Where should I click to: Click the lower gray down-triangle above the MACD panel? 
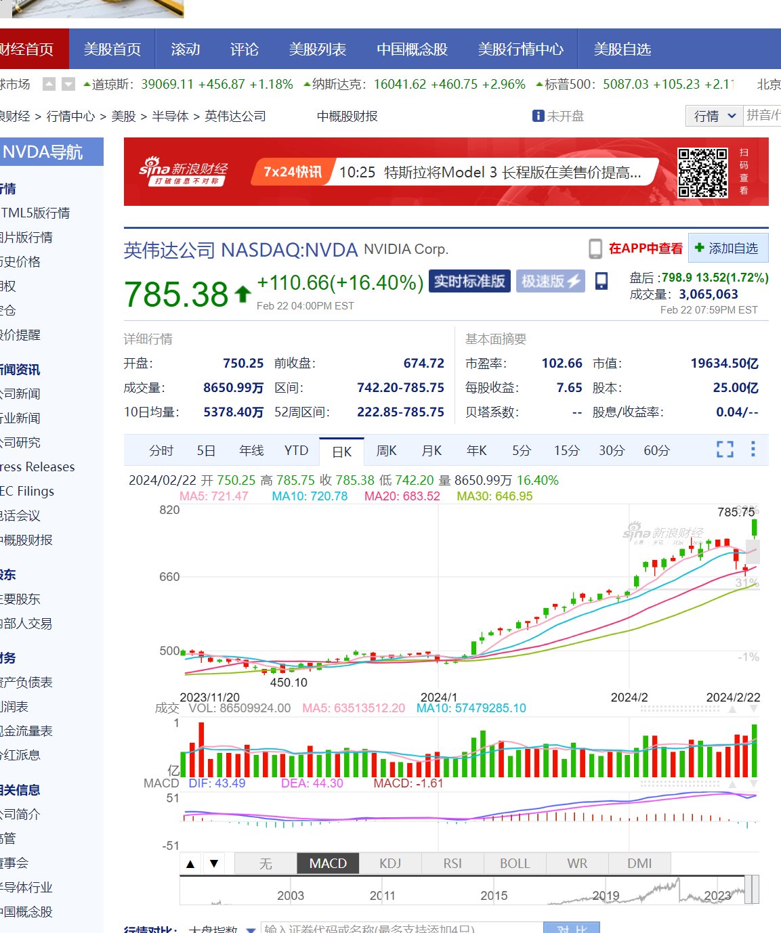coord(753,784)
